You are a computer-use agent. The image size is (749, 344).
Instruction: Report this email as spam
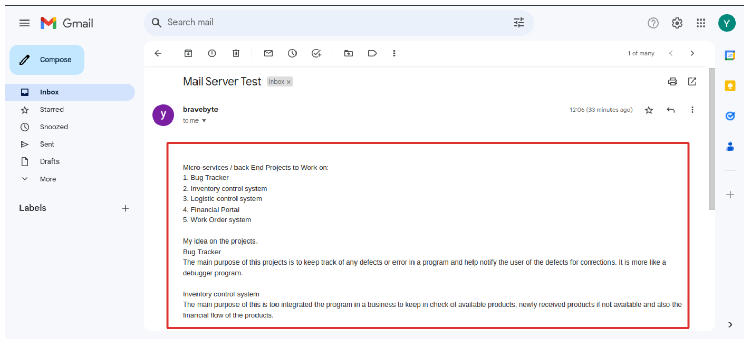coord(212,53)
